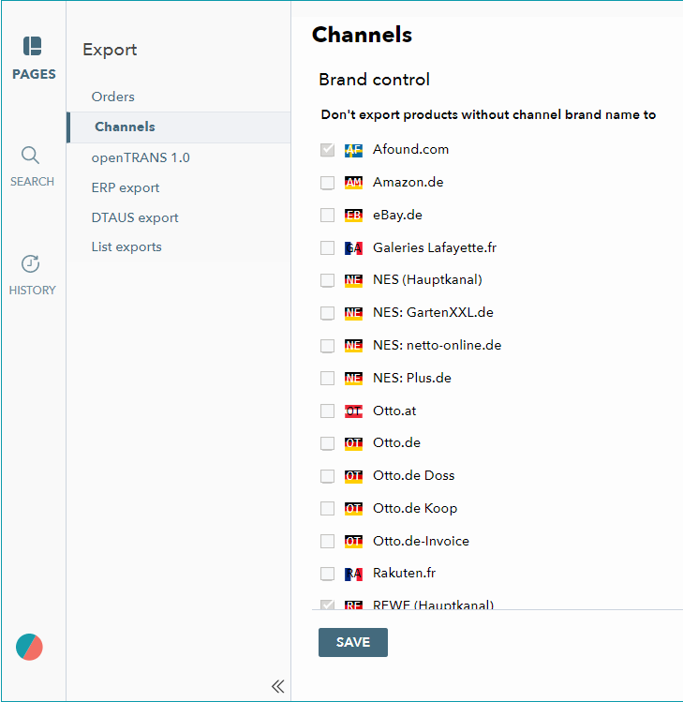The height and width of the screenshot is (702, 683).
Task: Click the Otto.de Doss flag icon
Action: (x=353, y=476)
